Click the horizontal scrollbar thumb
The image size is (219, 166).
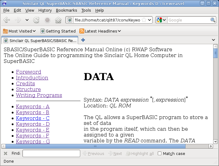[95, 146]
